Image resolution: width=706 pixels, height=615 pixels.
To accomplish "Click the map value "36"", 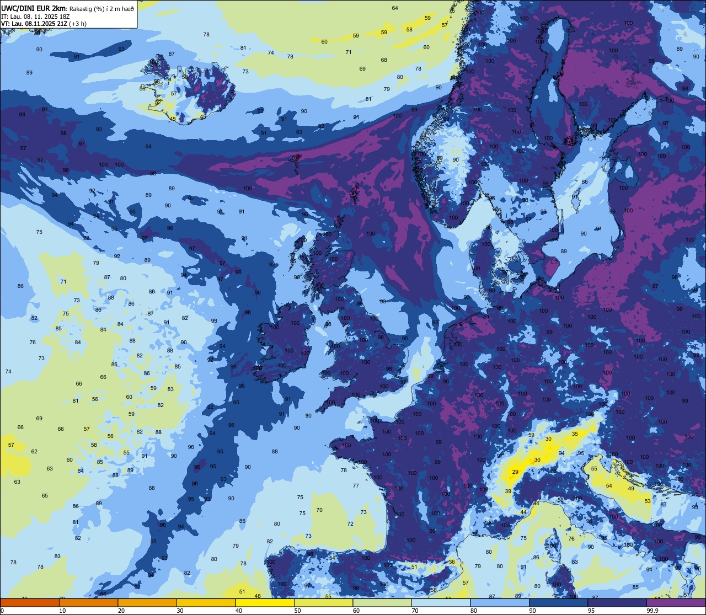I will click(x=452, y=561).
